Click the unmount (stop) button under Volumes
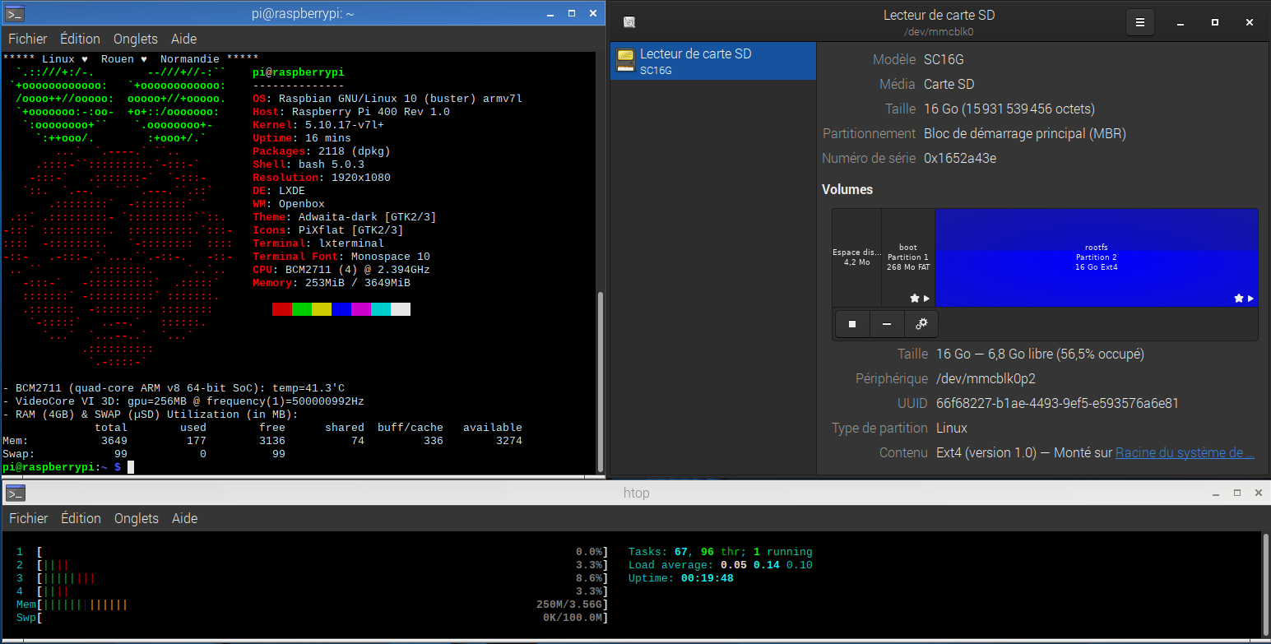This screenshot has height=644, width=1271. coord(852,324)
